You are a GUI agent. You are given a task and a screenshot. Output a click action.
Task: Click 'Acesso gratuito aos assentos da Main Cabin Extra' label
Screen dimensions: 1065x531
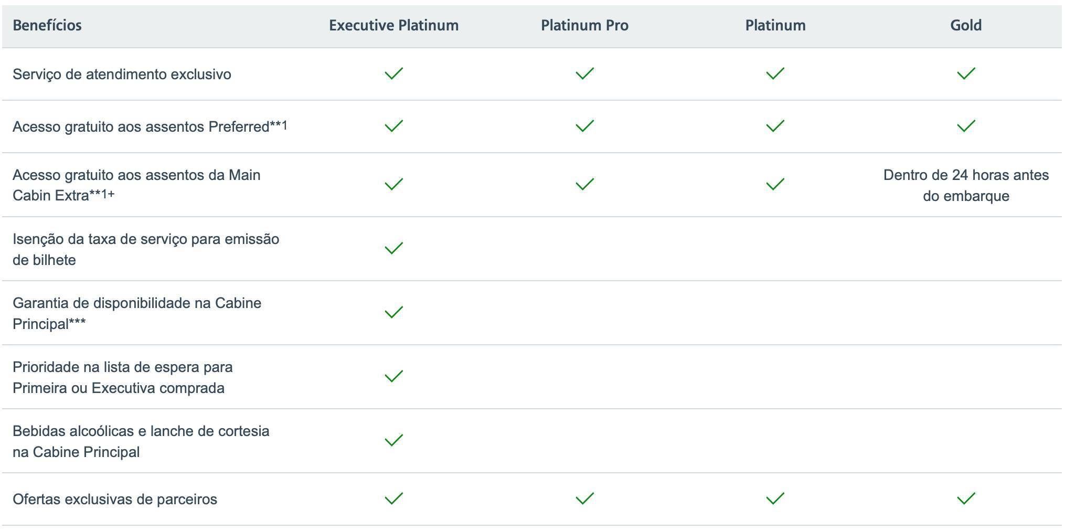point(136,185)
